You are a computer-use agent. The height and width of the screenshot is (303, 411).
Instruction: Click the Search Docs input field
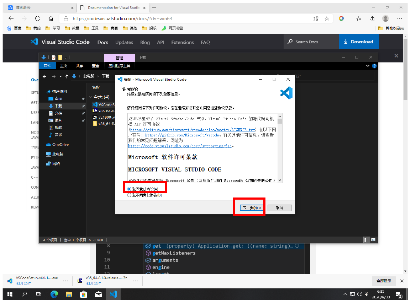coord(311,42)
